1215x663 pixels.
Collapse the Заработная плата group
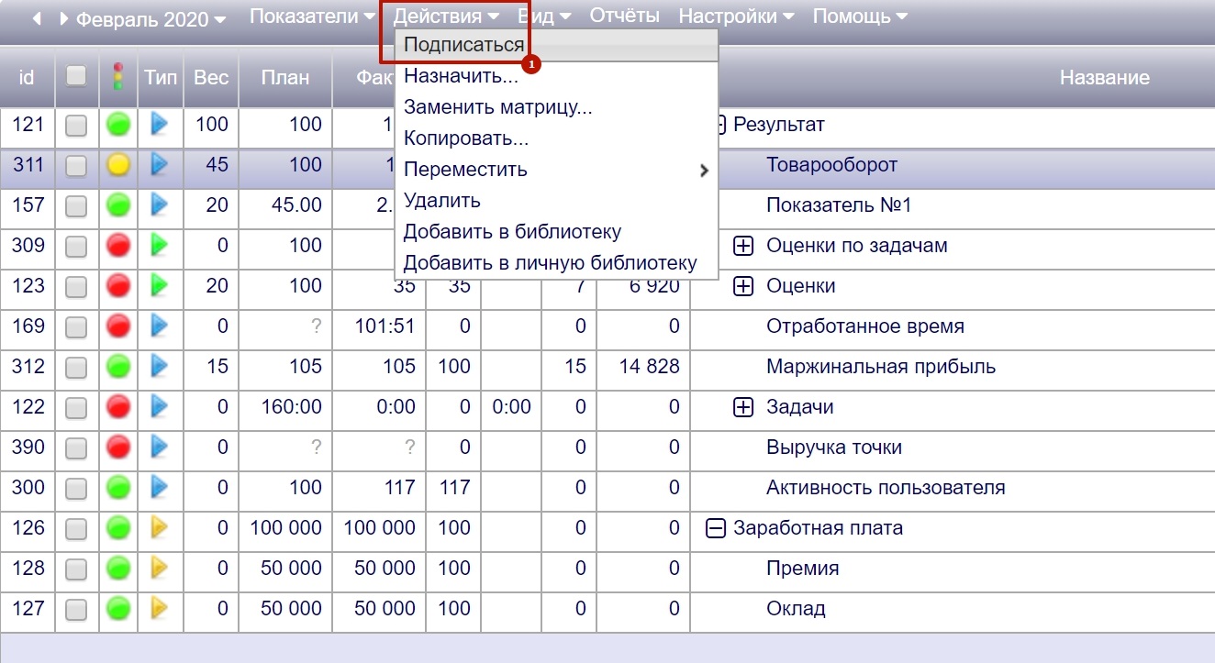coord(716,528)
